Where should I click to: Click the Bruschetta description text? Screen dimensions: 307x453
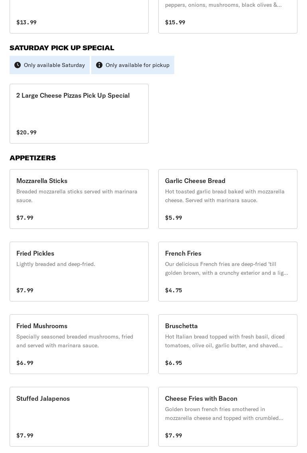pos(225,341)
